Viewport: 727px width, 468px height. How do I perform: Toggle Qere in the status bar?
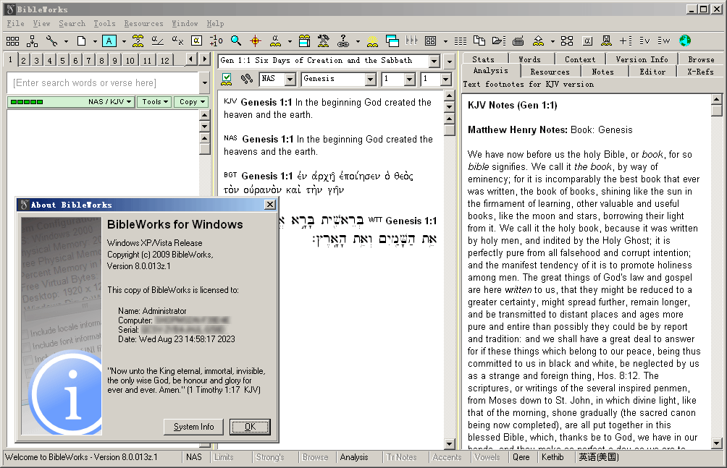[x=521, y=457]
